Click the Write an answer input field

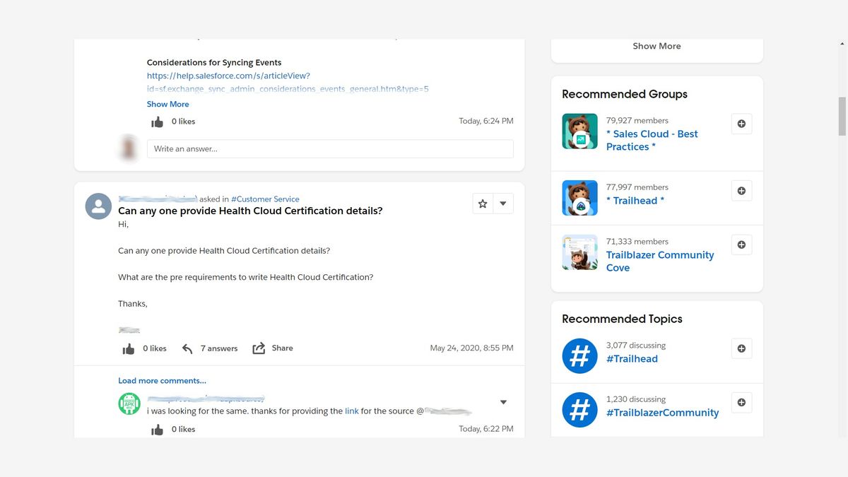[x=329, y=148]
